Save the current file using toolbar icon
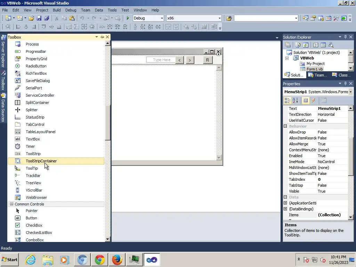The width and height of the screenshot is (356, 267). (39, 18)
